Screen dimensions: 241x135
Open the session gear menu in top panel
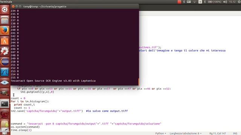[239, 2]
